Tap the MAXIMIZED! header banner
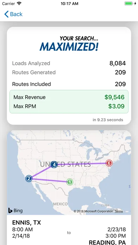Screen dimensions: 138x245 point(69,44)
